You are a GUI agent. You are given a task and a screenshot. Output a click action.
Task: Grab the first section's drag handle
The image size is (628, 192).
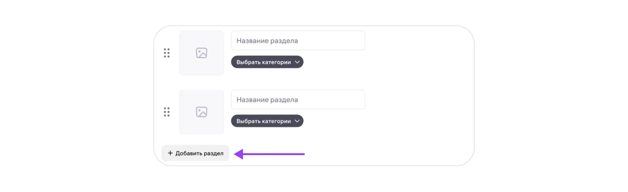click(x=167, y=53)
